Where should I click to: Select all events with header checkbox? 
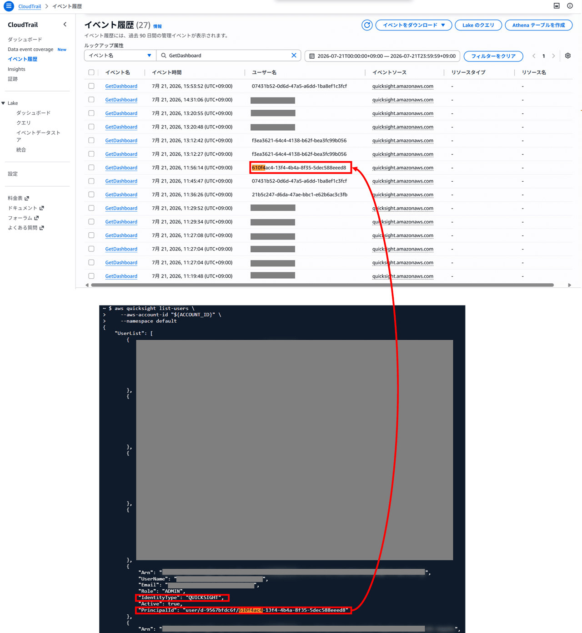[91, 72]
